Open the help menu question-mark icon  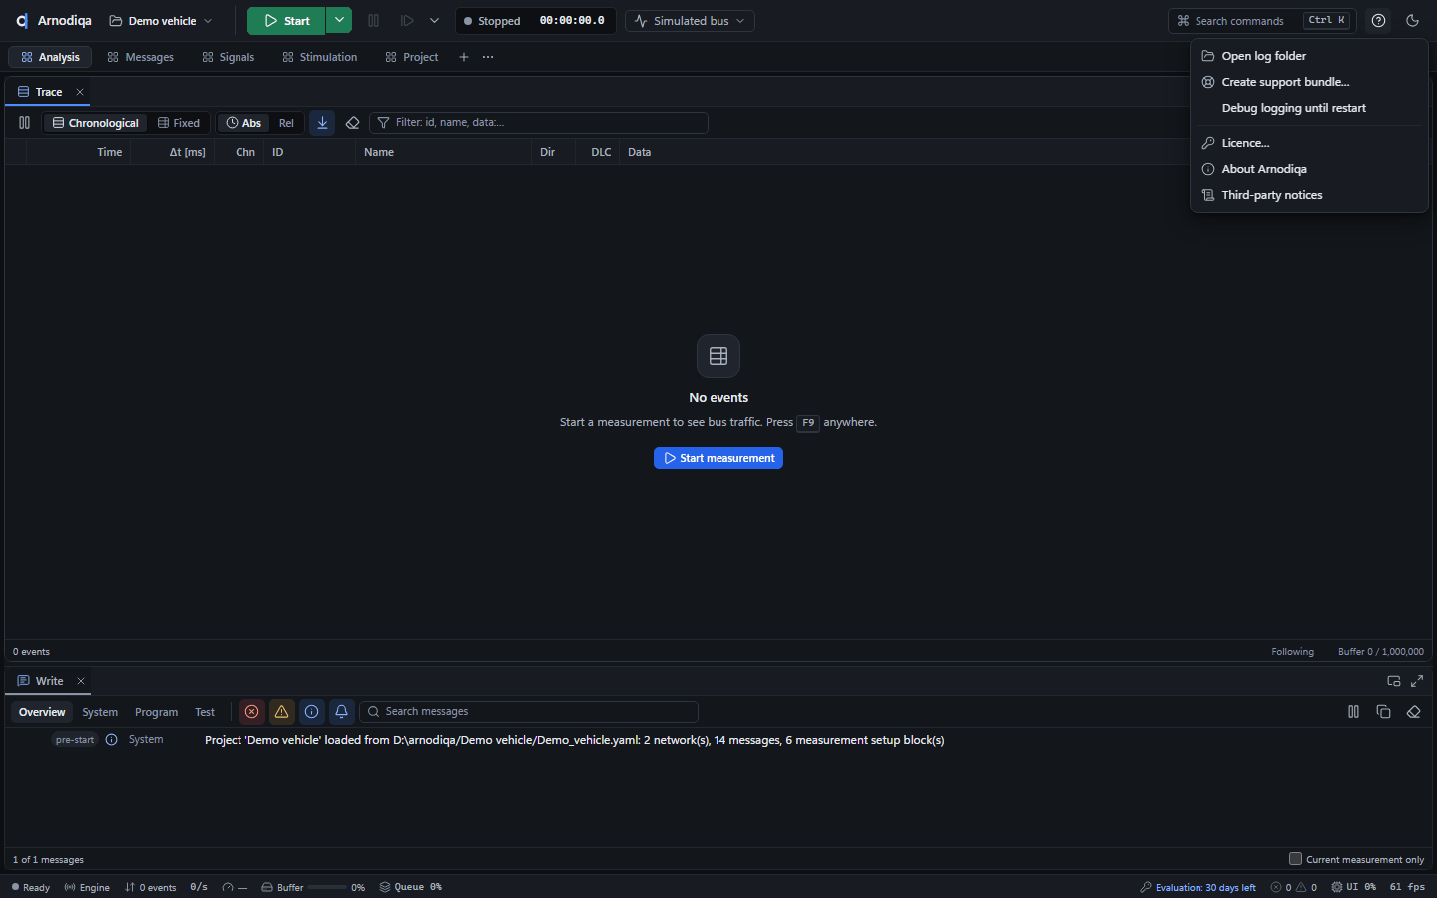(1378, 21)
